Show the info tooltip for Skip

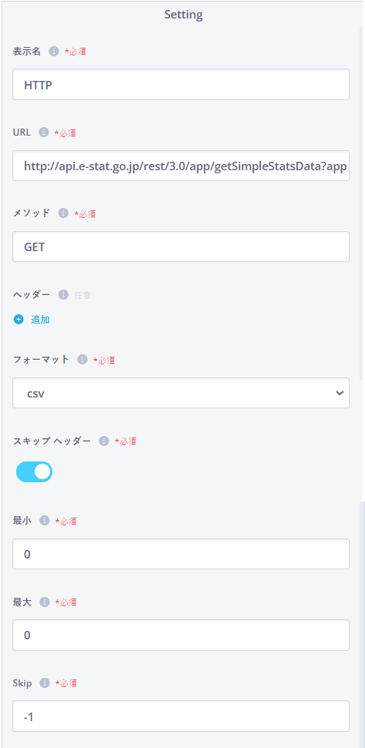(x=45, y=683)
